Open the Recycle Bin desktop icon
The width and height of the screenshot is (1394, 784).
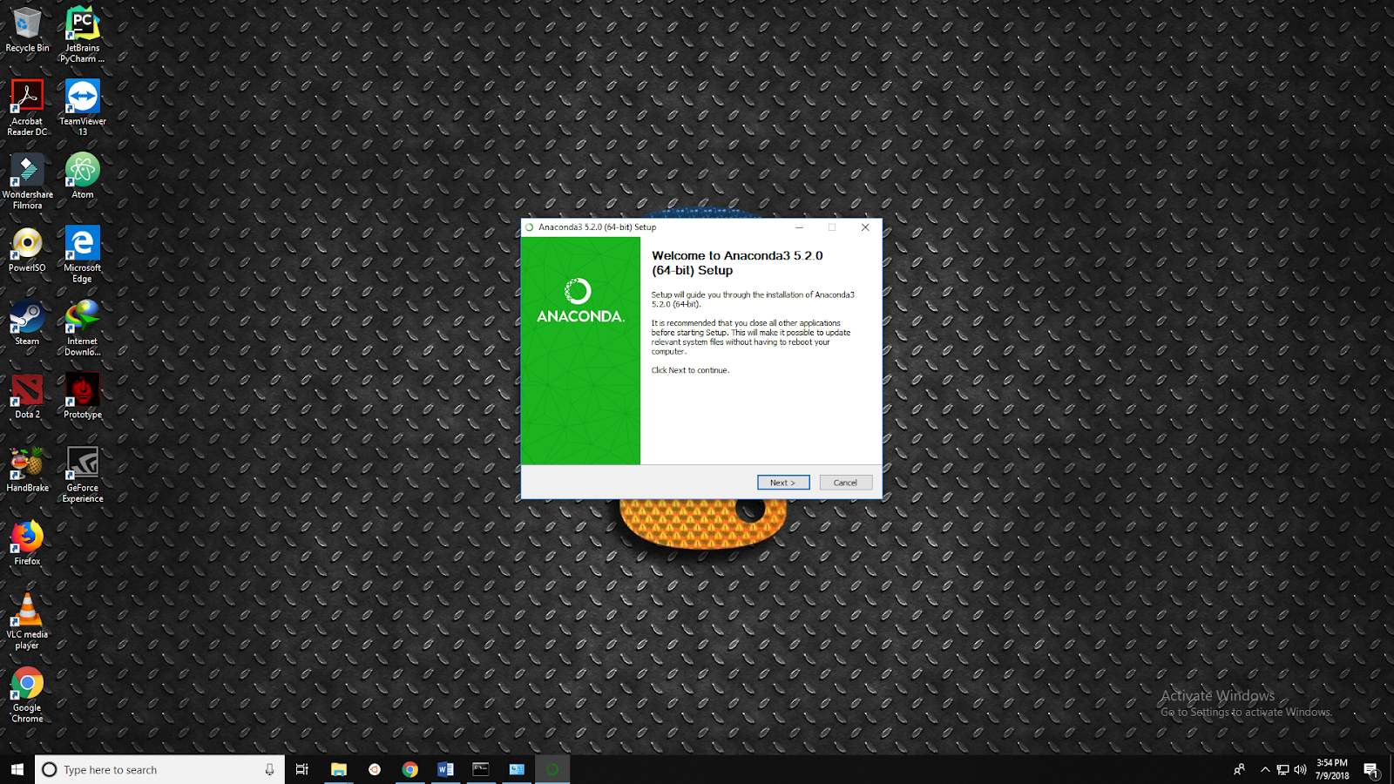pyautogui.click(x=27, y=30)
